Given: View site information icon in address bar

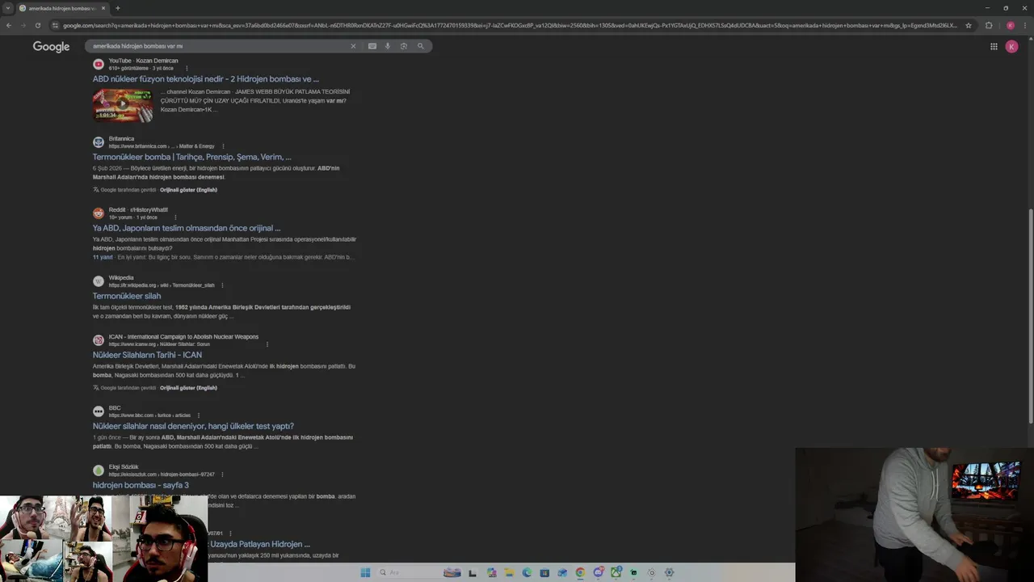Looking at the screenshot, I should click(x=55, y=25).
